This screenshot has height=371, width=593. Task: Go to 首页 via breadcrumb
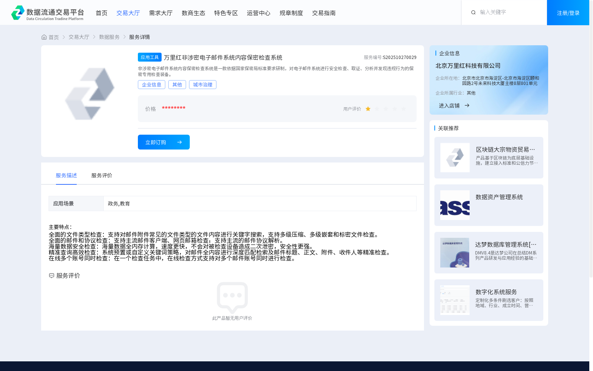54,37
